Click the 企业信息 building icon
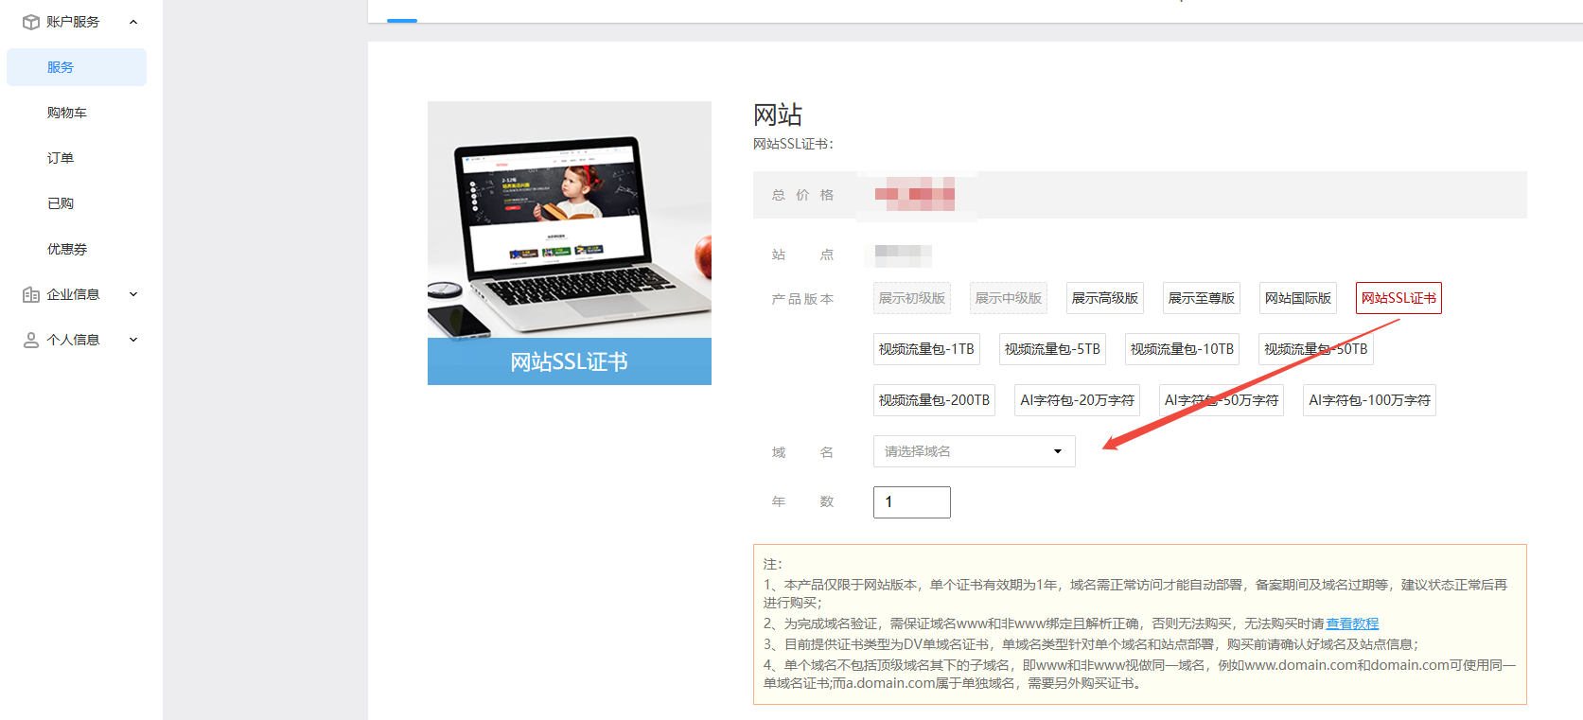 coord(31,294)
